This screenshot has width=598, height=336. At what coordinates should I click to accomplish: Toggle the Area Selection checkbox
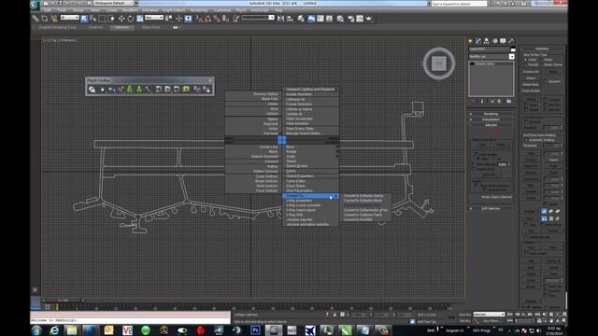click(474, 164)
